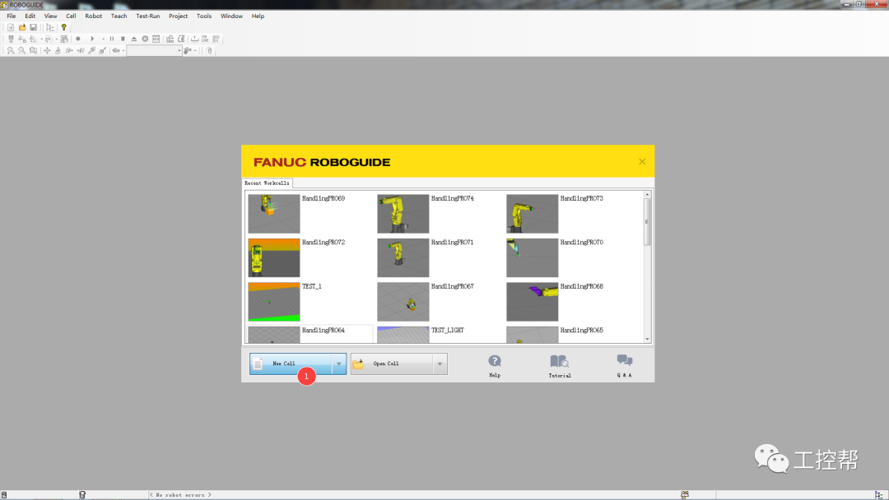Click the recent workcells scrollbar up arrow
This screenshot has width=889, height=500.
[648, 194]
